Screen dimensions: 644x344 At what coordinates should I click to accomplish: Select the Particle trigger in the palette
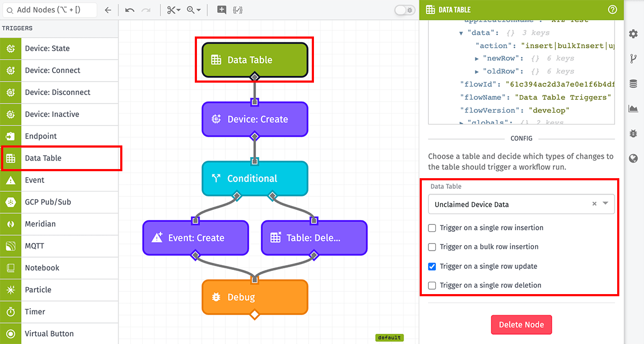(x=59, y=290)
